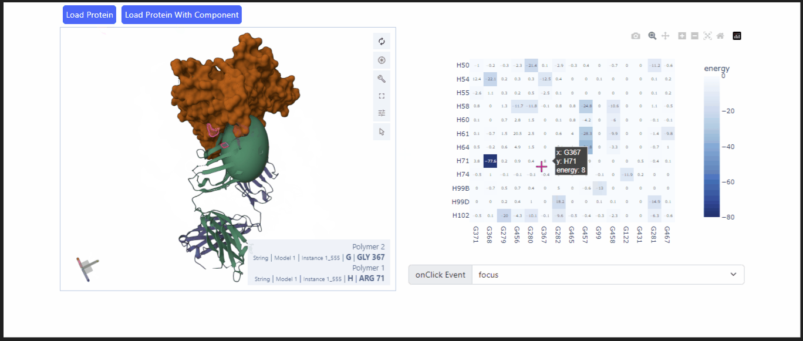The width and height of the screenshot is (803, 341).
Task: Click Load Protein With Component button
Action: (181, 15)
